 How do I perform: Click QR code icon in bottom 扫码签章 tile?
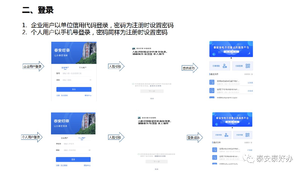(x=247, y=135)
